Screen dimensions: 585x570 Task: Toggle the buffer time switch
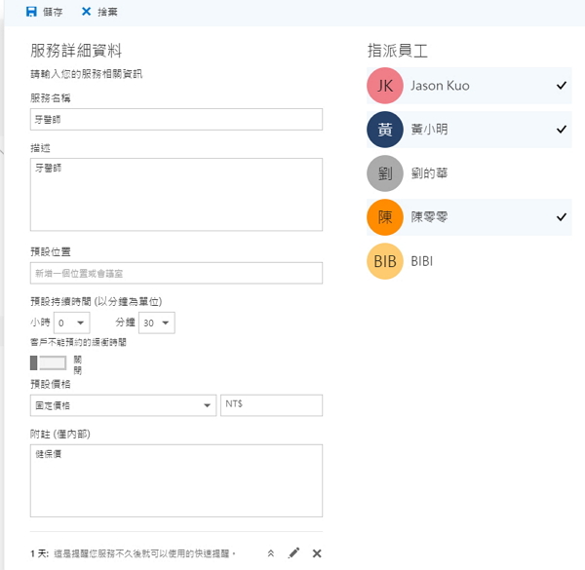[x=49, y=362]
